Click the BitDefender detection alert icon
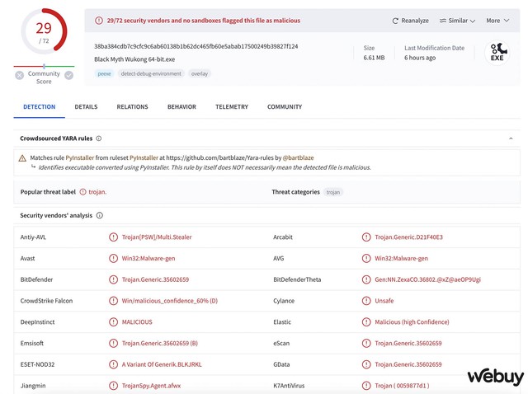The image size is (528, 394). pyautogui.click(x=114, y=279)
